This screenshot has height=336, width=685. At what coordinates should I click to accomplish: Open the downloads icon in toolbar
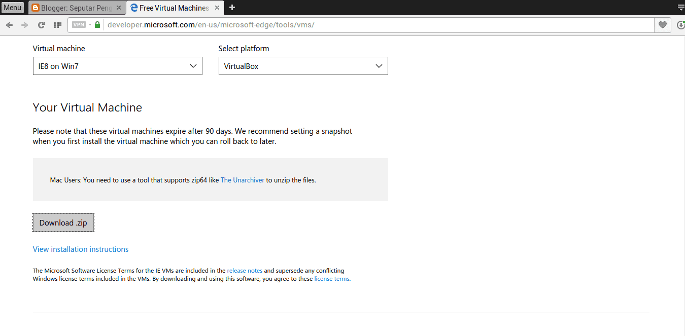click(680, 25)
